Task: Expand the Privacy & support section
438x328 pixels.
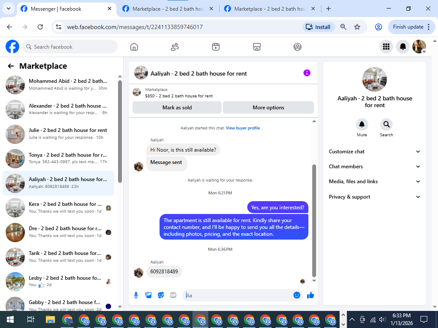Action: click(374, 196)
